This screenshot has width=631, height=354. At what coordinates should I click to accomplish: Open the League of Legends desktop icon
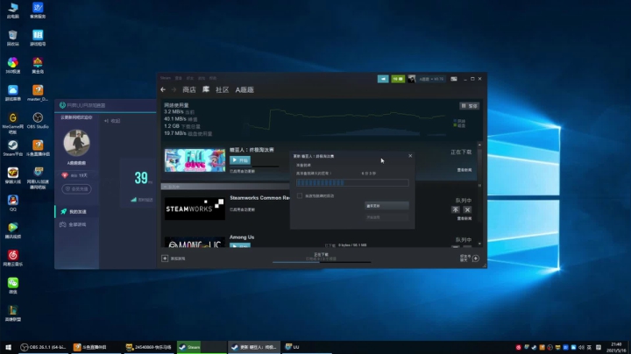pyautogui.click(x=13, y=313)
